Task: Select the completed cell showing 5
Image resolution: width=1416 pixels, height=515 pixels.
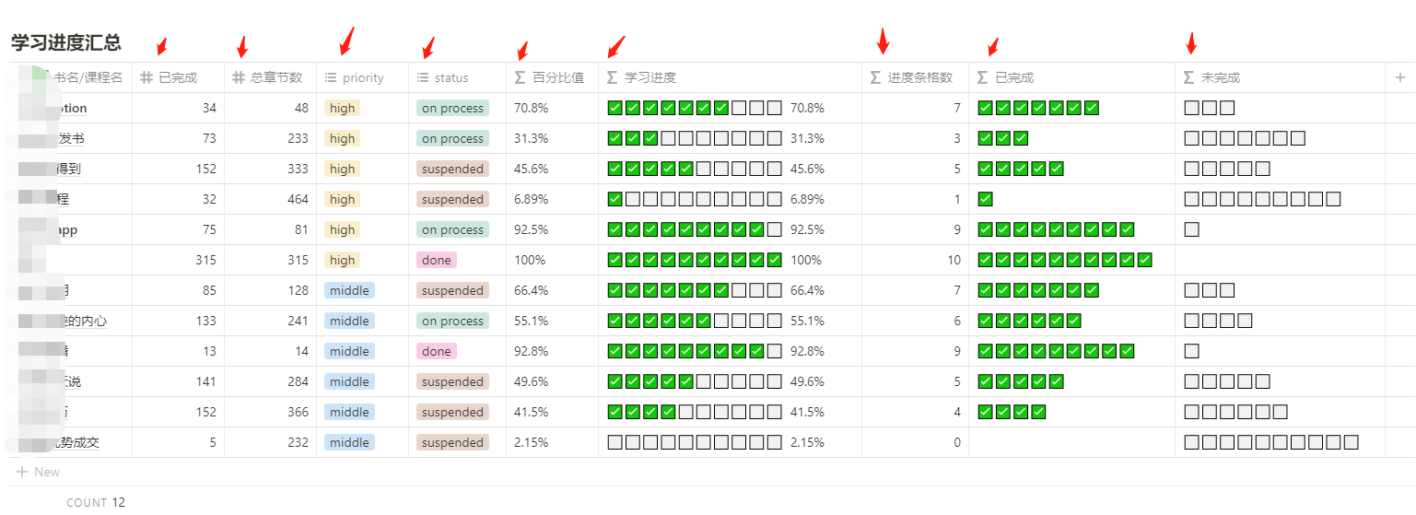Action: point(178,442)
